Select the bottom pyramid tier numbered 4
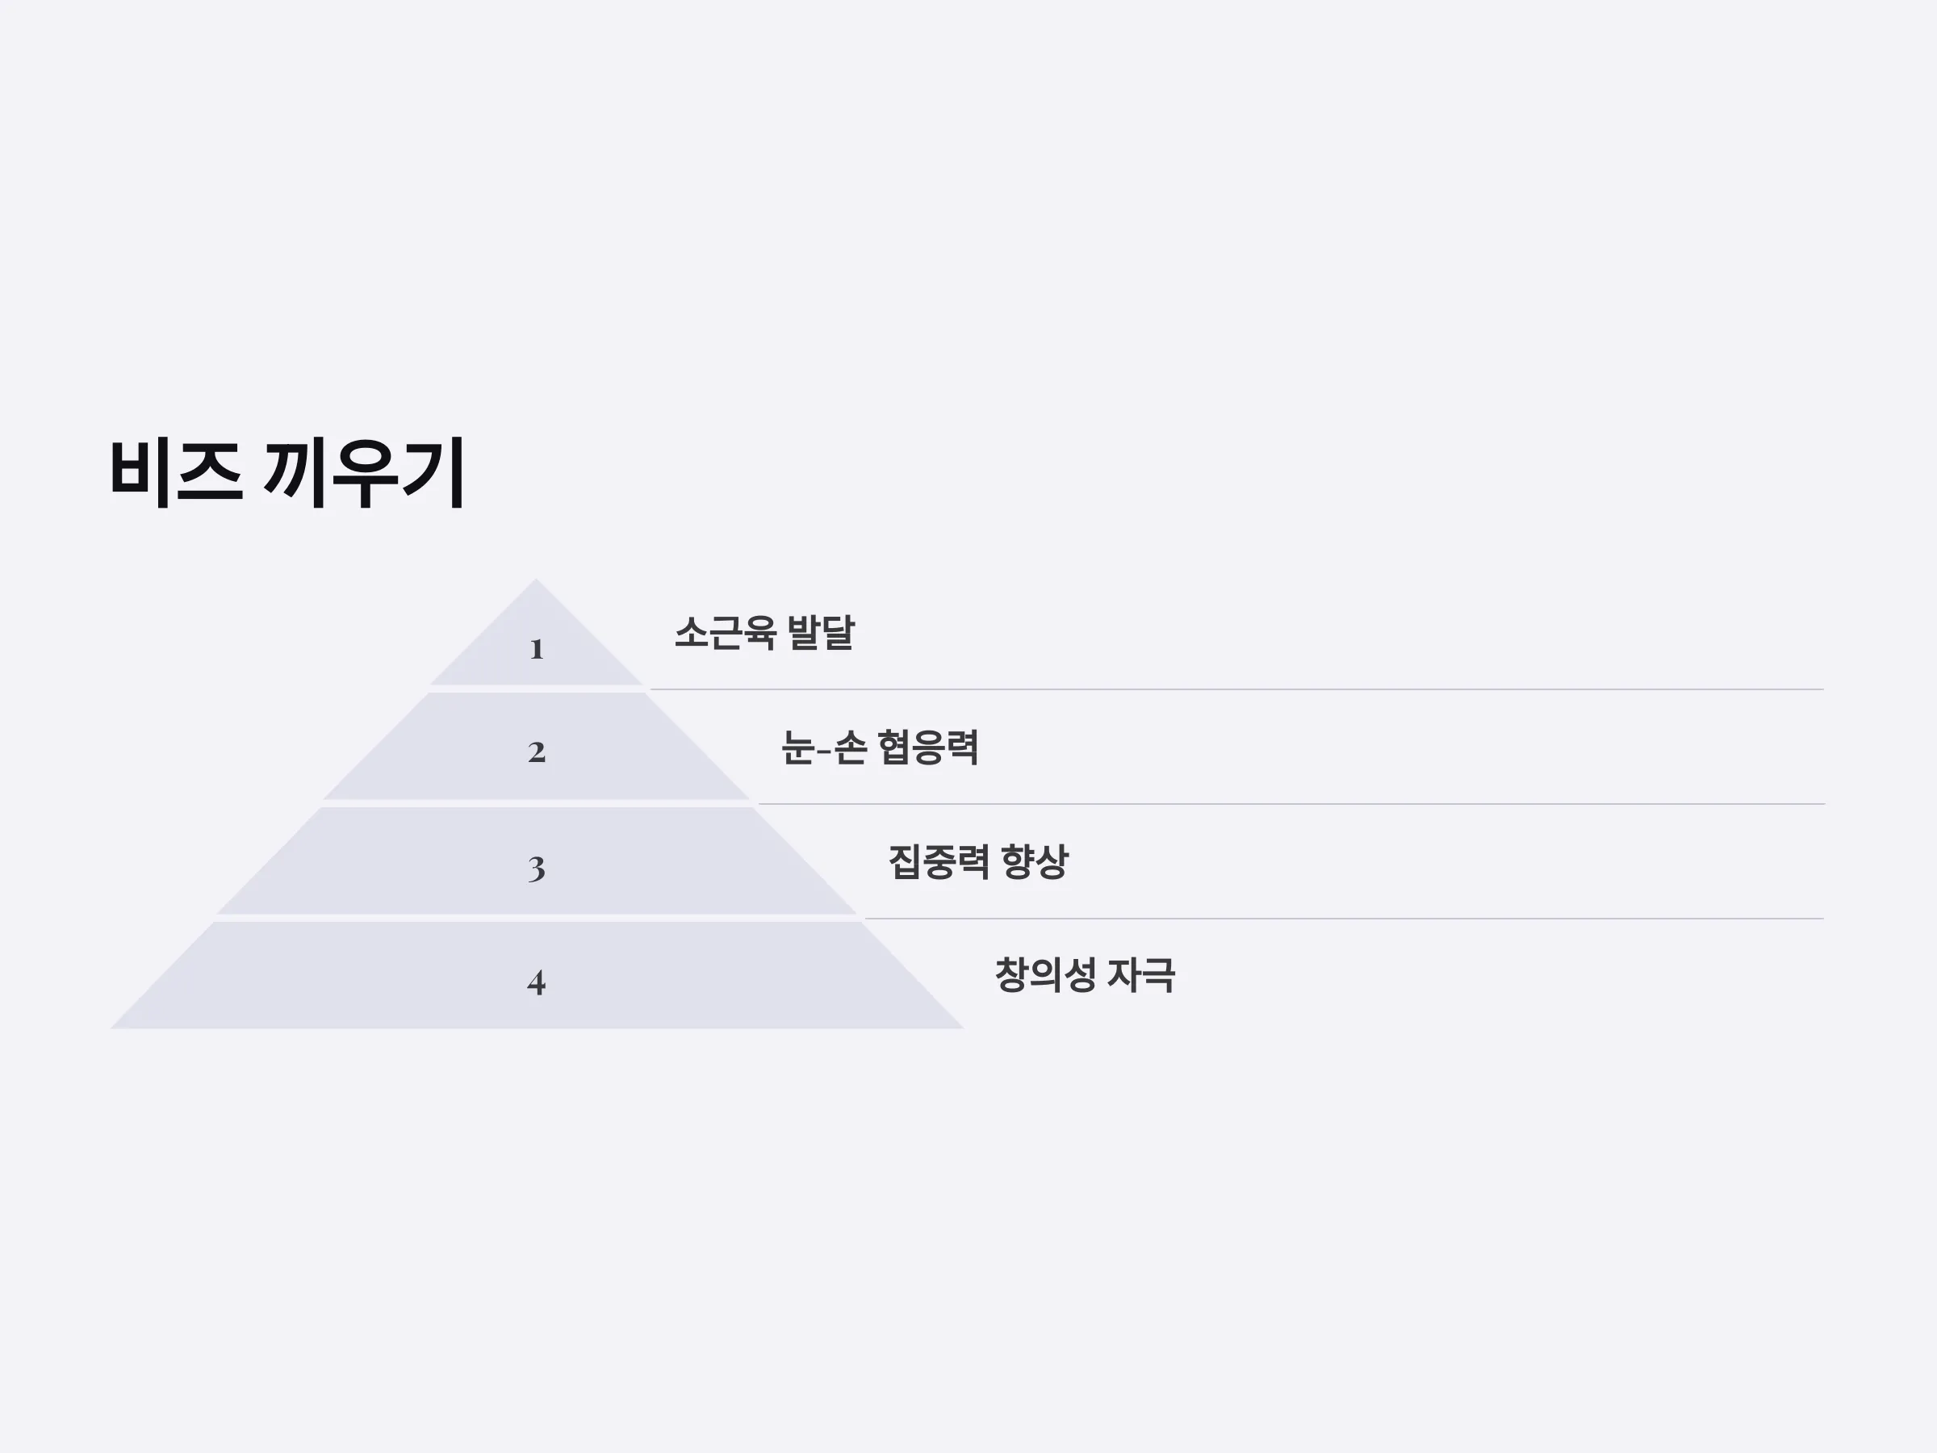Image resolution: width=1937 pixels, height=1453 pixels. tap(536, 976)
